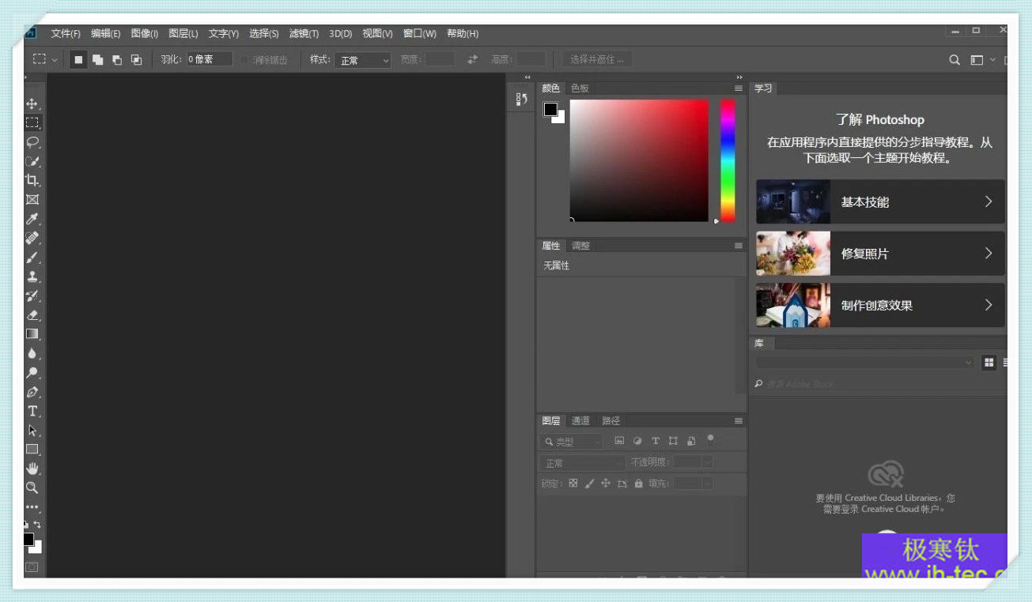The width and height of the screenshot is (1032, 602).
Task: Toggle type layer filter in Layers panel
Action: click(x=656, y=441)
